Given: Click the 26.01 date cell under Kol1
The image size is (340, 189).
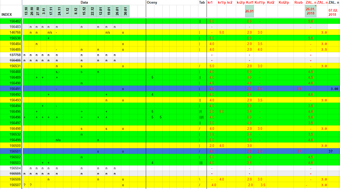Looking at the screenshot, I should tap(249, 11).
